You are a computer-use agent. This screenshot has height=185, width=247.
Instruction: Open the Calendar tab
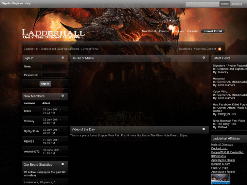(193, 31)
